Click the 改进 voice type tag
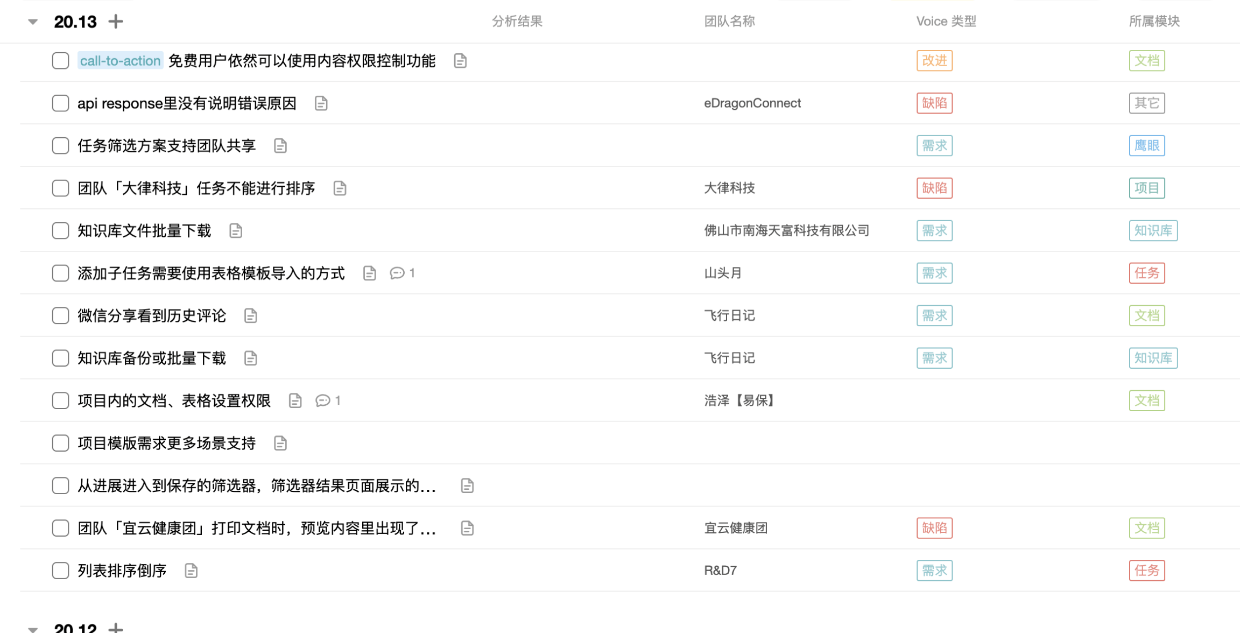Screen dimensions: 1240x633 [x=935, y=61]
